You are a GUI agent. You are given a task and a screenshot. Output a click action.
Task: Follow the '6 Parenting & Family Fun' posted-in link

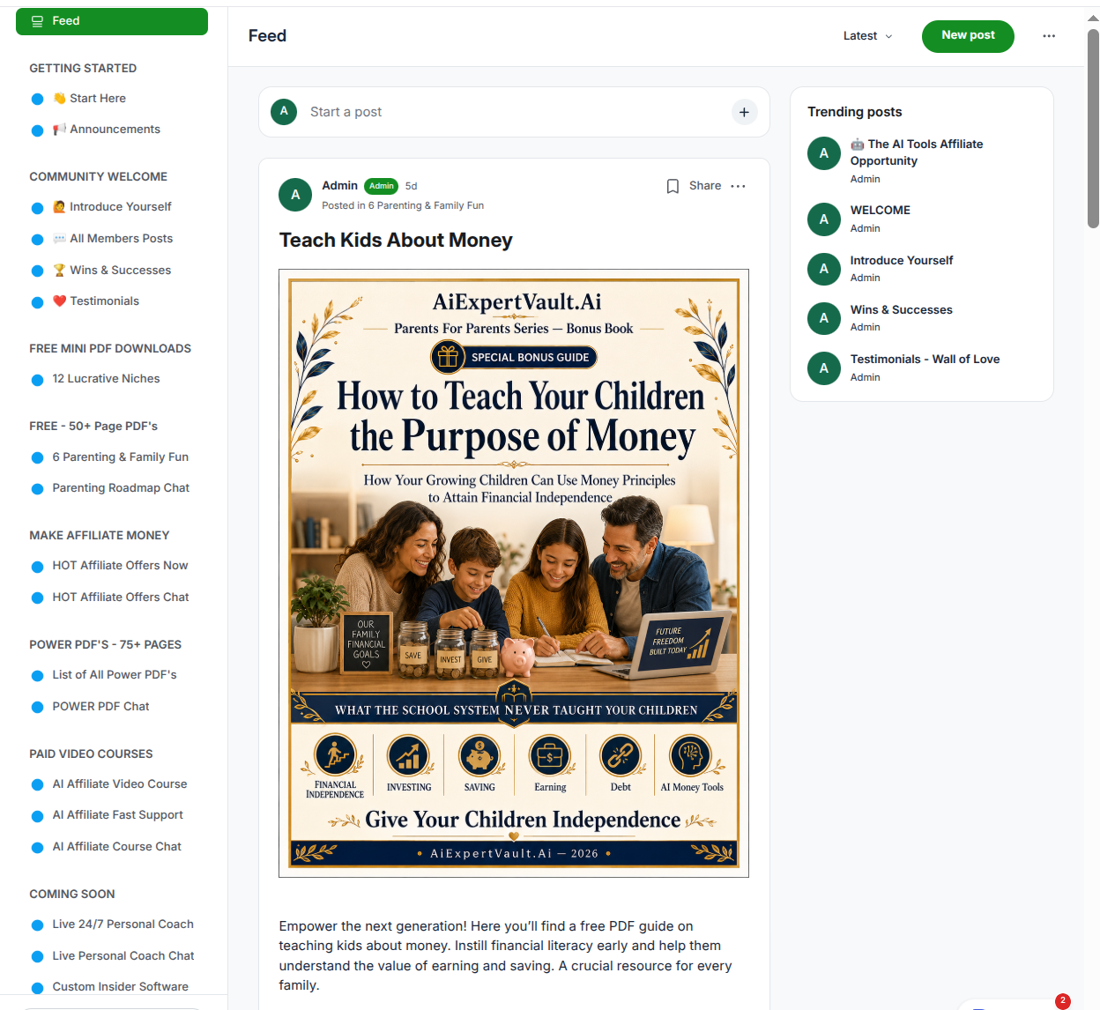[426, 205]
